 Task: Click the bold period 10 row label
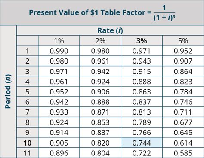coord(28,143)
